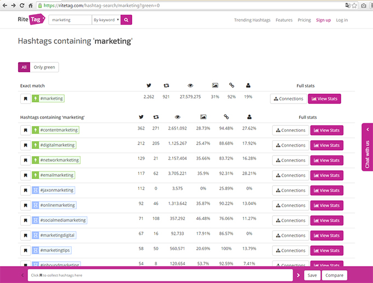Select the green #networkmarketing hashtag tag
The image size is (373, 283).
click(56, 160)
